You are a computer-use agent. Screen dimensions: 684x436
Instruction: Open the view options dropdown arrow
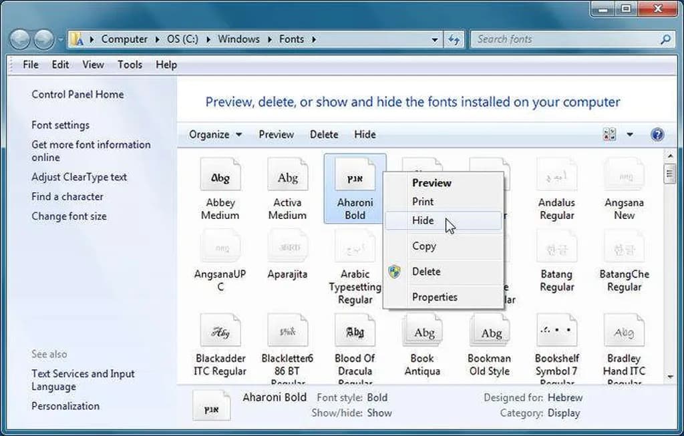coord(629,135)
